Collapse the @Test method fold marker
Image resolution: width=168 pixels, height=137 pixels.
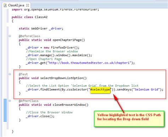pos(10,74)
